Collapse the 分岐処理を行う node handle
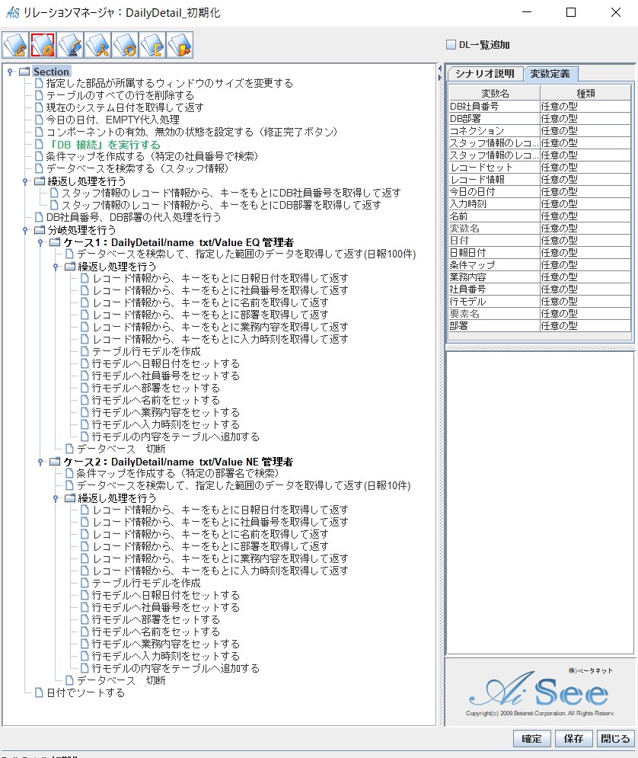Image resolution: width=638 pixels, height=758 pixels. [x=25, y=230]
